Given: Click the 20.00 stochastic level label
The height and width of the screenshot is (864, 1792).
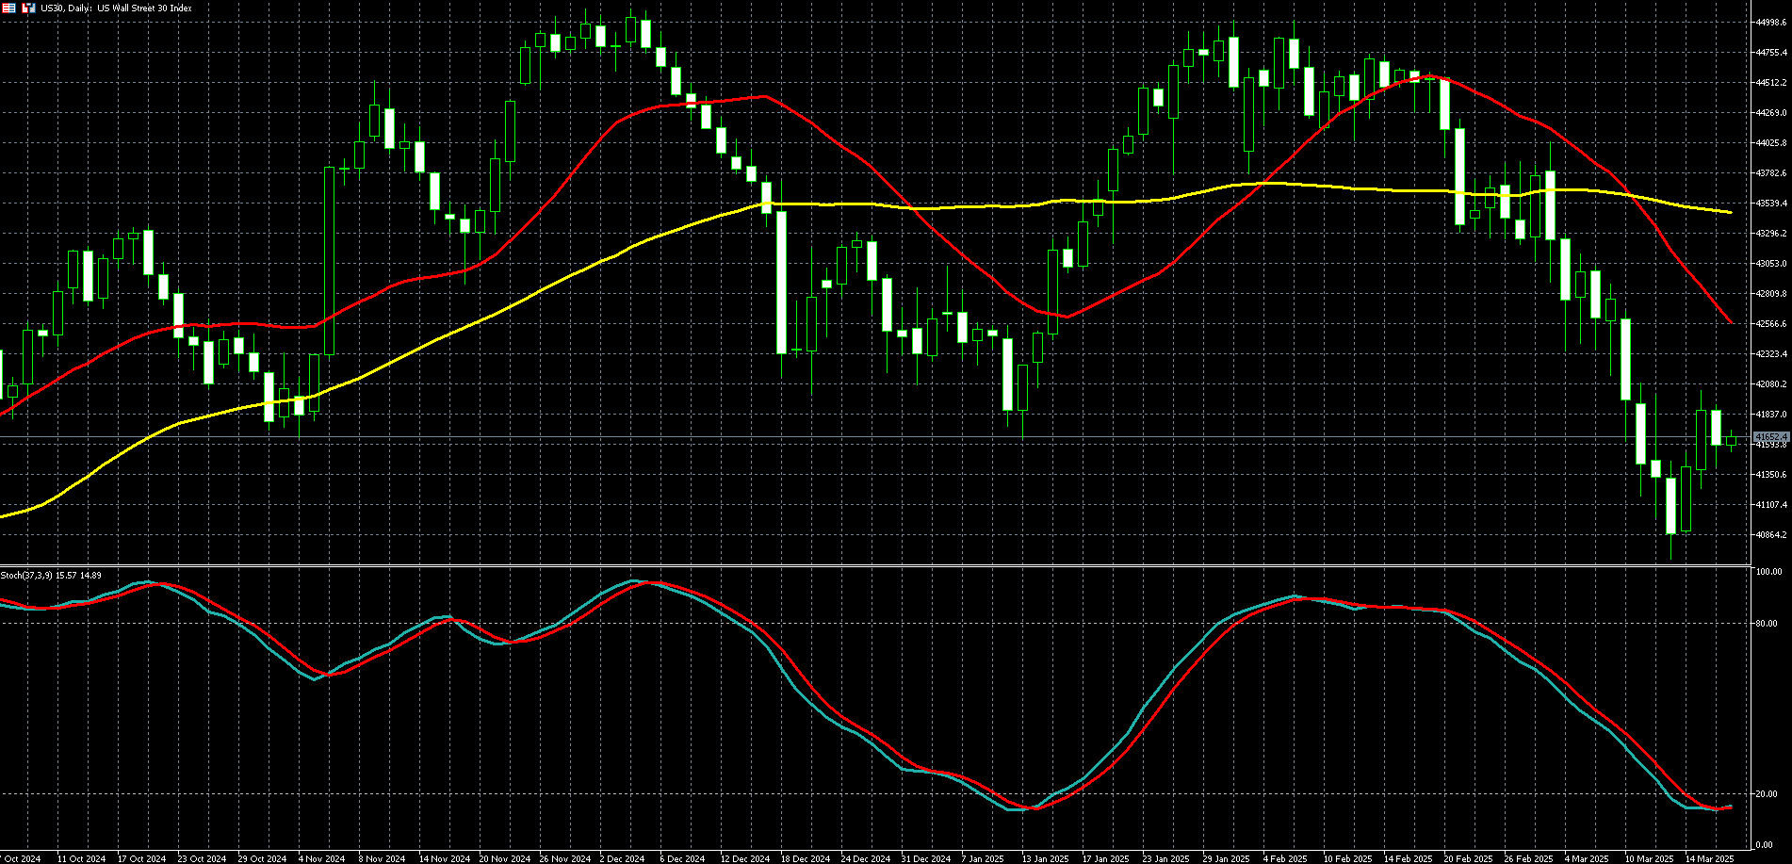Looking at the screenshot, I should point(1768,794).
